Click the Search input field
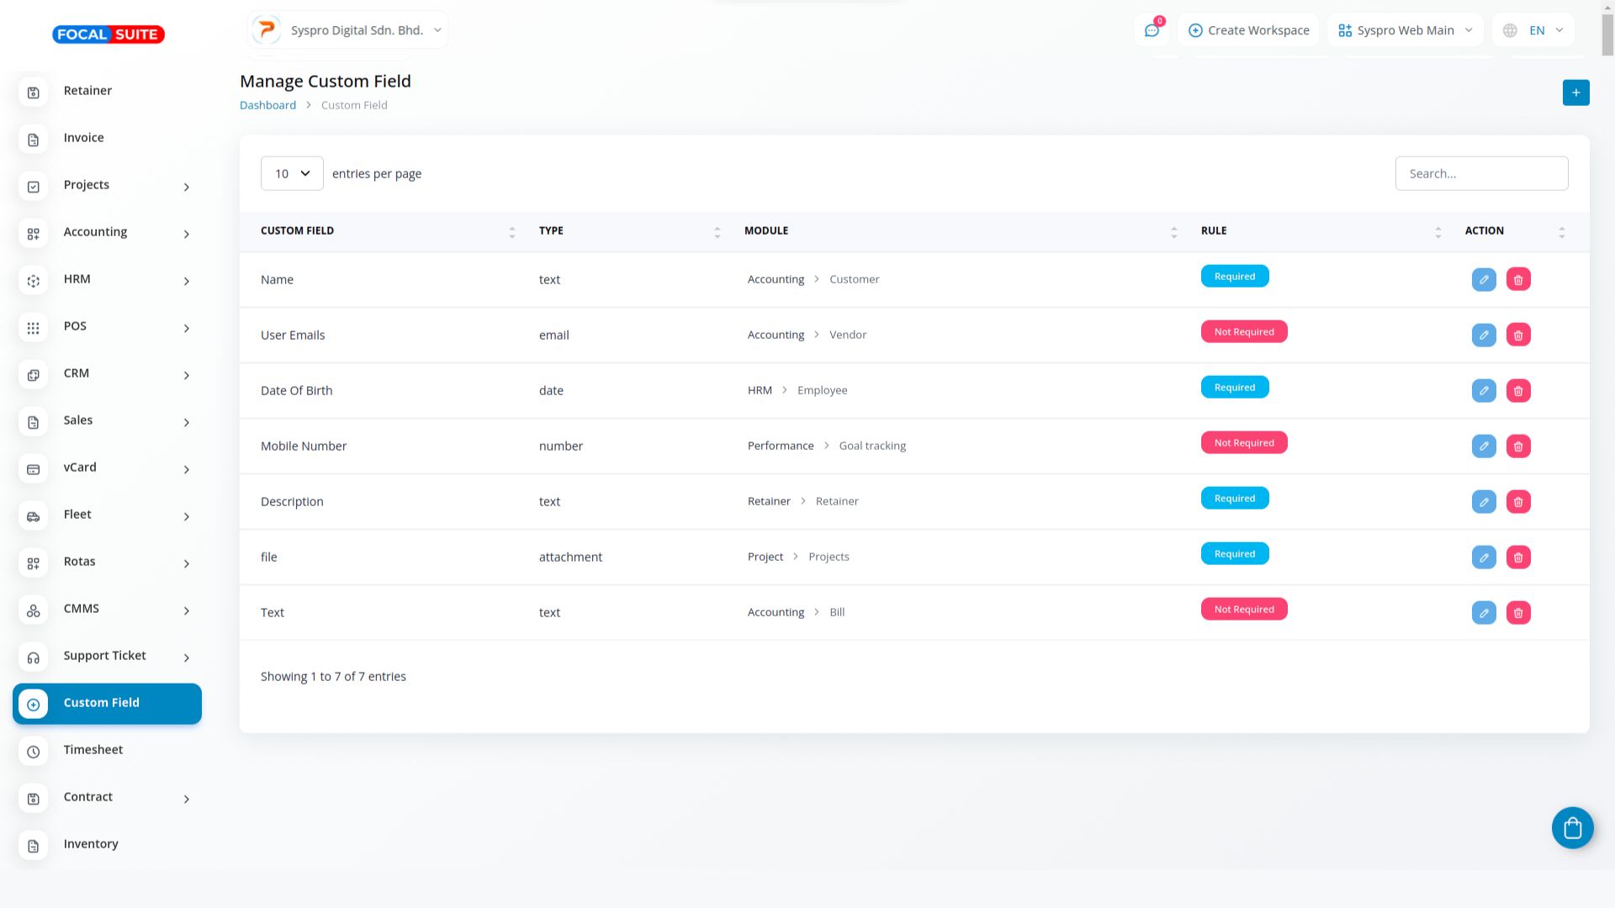 [x=1481, y=173]
